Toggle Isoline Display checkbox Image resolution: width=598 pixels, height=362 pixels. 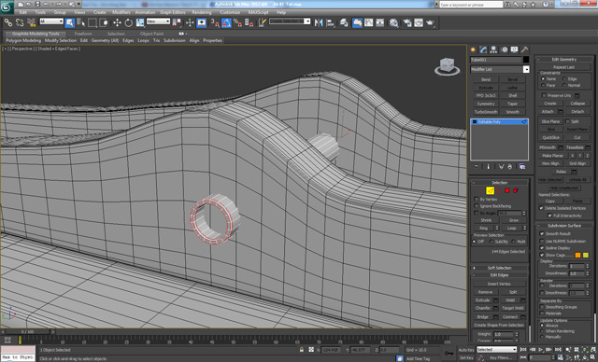pyautogui.click(x=542, y=248)
